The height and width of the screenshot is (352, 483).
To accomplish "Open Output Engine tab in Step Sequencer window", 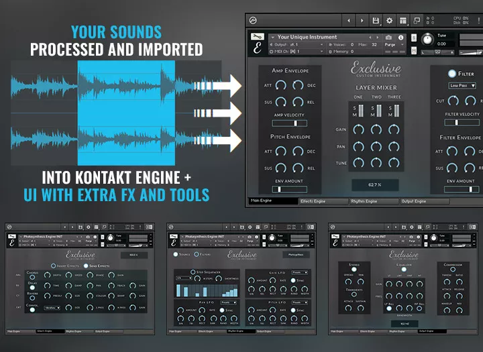I will 270,331.
